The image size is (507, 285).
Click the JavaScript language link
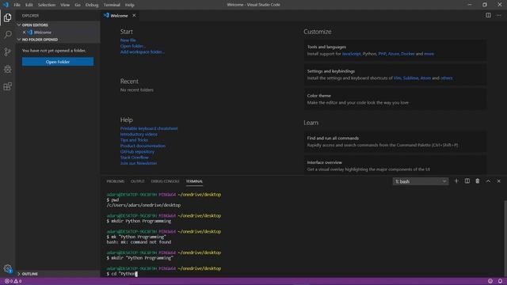coord(351,54)
